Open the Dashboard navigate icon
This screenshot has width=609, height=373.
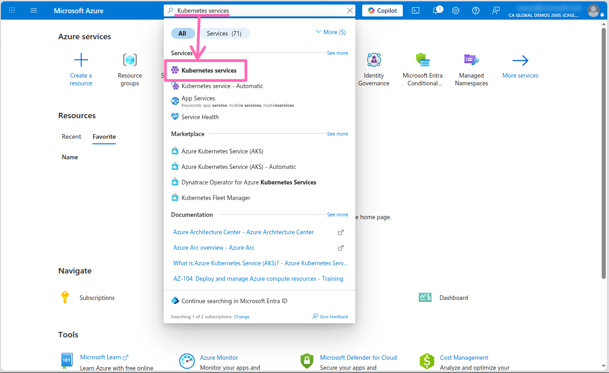point(425,297)
